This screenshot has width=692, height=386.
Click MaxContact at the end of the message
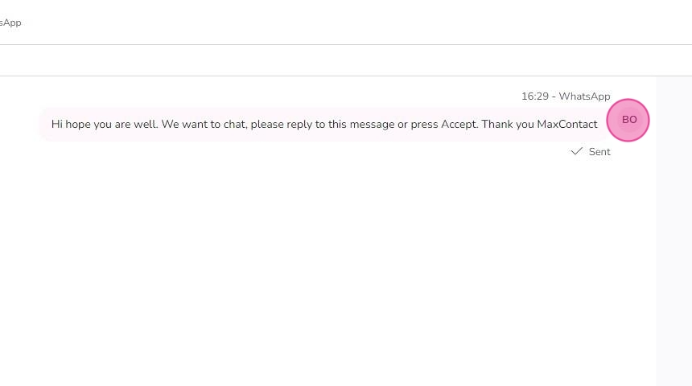[x=567, y=125]
